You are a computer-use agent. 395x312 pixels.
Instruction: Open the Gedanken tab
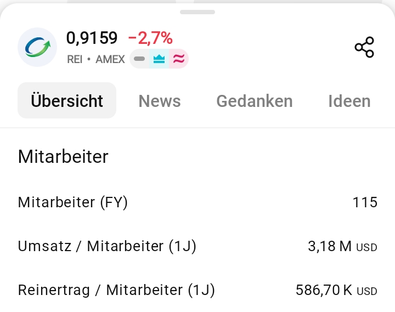pos(255,101)
